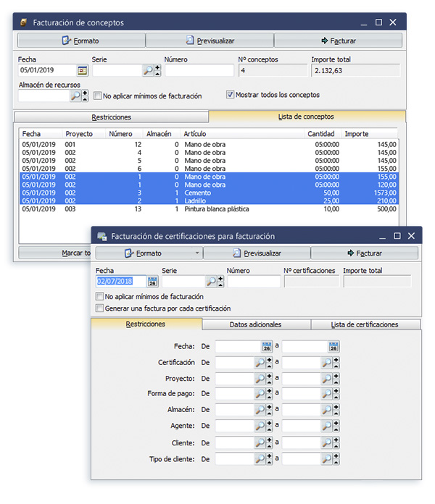
Task: Click the stepper beside Tipo de cliente 'De'
Action: (270, 458)
